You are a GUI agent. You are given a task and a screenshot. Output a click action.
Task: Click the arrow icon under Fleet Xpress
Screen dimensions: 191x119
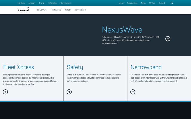tap(6, 92)
